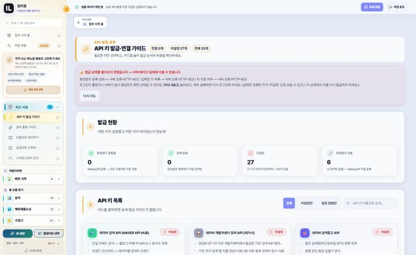Click the red icon on the stat card showing 27
This screenshot has height=255, width=416.
click(250, 153)
